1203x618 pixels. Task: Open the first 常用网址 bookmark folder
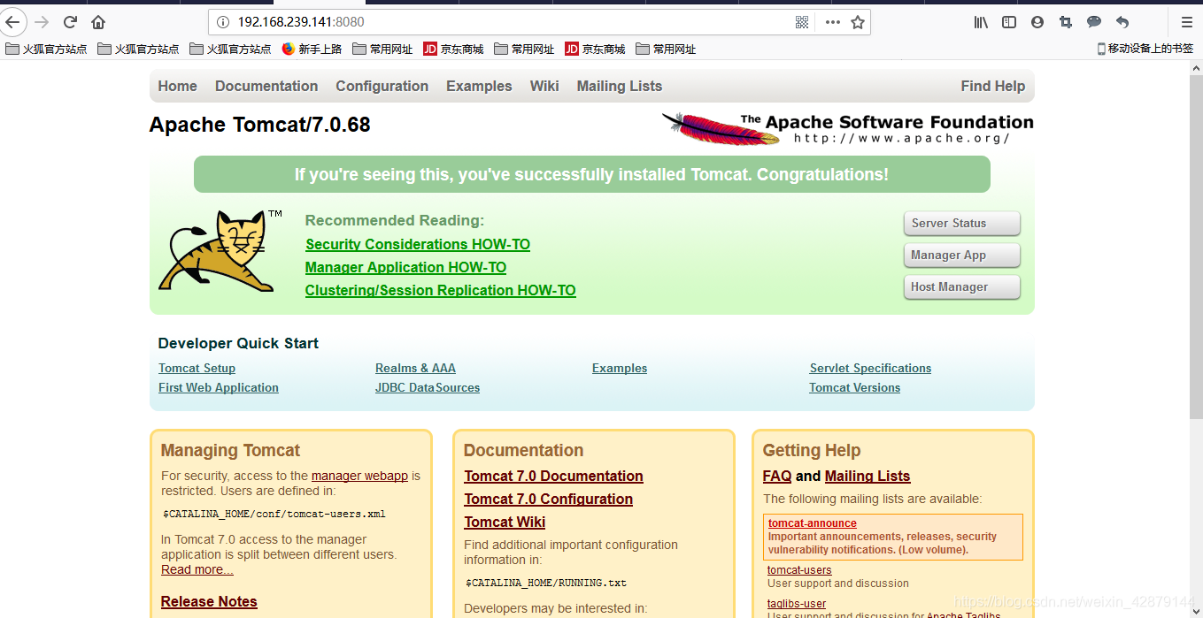tap(382, 50)
